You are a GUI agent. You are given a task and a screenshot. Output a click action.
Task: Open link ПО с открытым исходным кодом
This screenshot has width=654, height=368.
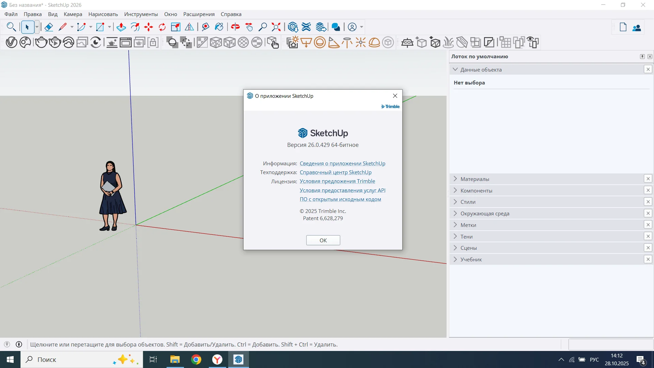340,199
